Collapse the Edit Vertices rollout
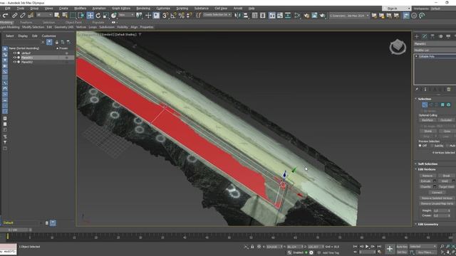Screen dimensions: 456x256 [426, 169]
